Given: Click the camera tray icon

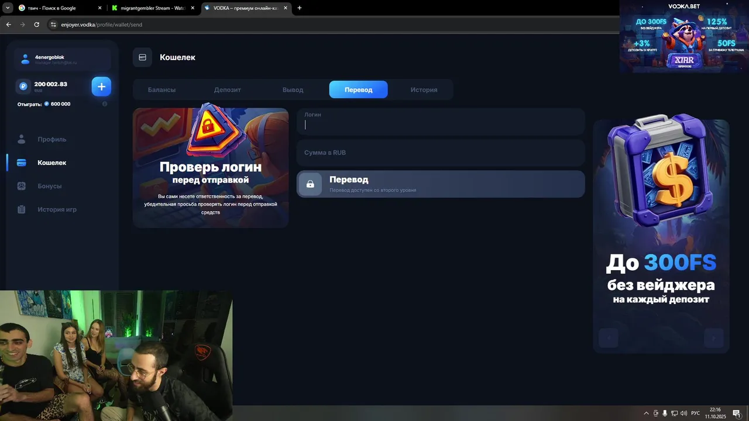Looking at the screenshot, I should click(655, 413).
